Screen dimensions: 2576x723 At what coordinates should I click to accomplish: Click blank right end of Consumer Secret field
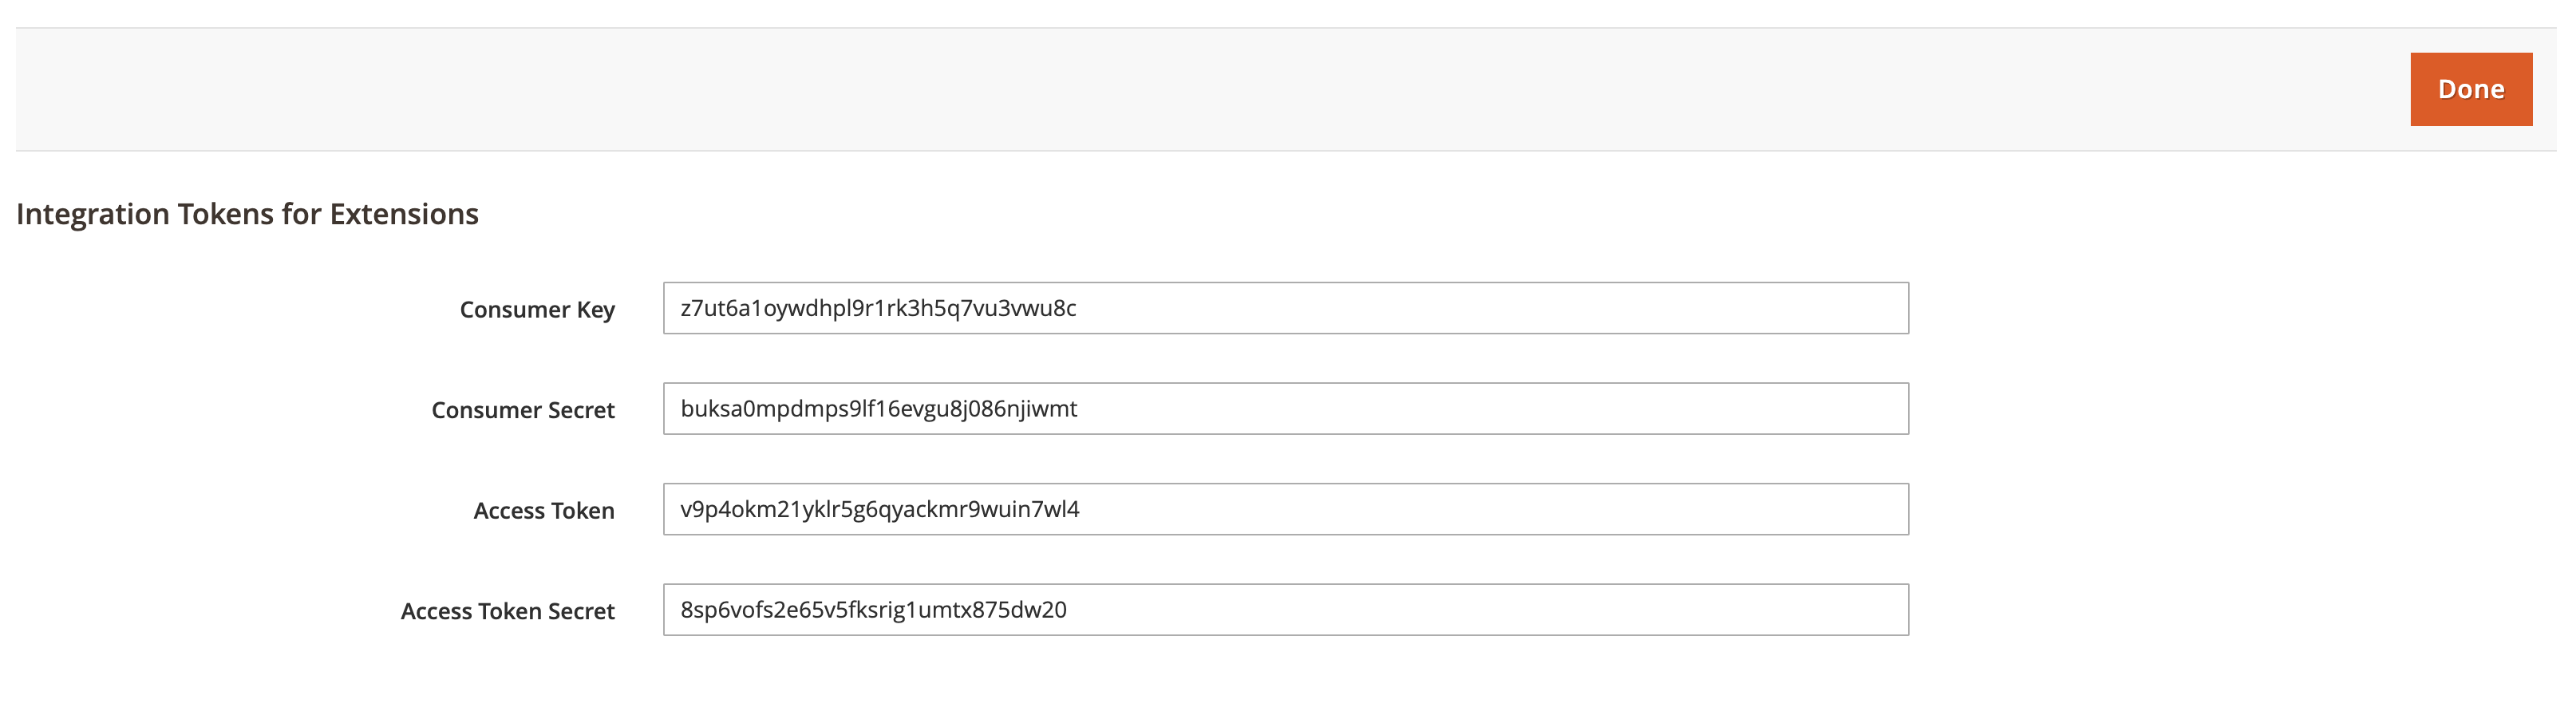pos(1800,409)
